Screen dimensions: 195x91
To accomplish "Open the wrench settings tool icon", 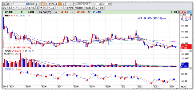I will point(45,8).
